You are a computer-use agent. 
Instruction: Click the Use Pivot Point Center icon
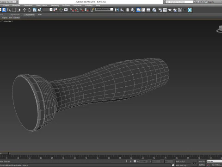point(55,10)
